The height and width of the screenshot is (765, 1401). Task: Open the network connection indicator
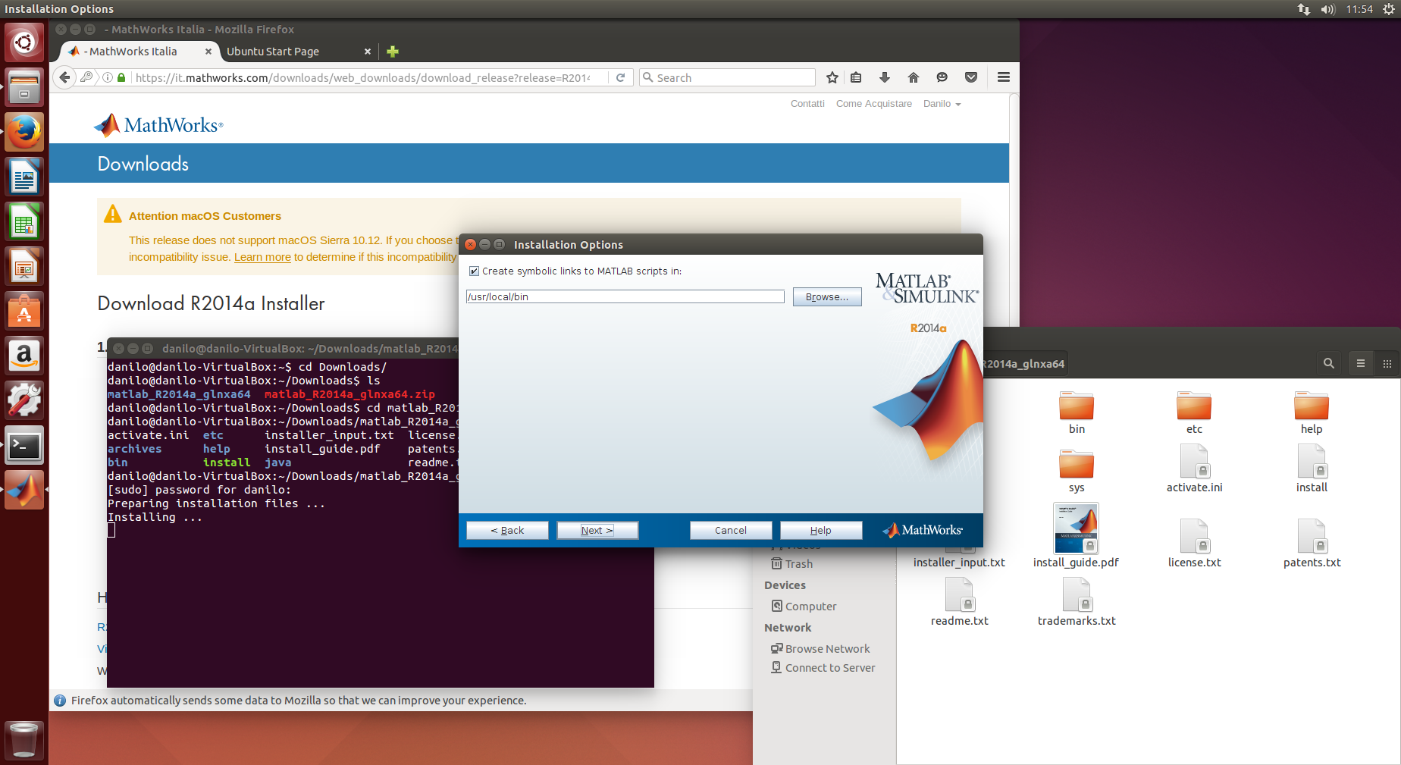[1303, 9]
